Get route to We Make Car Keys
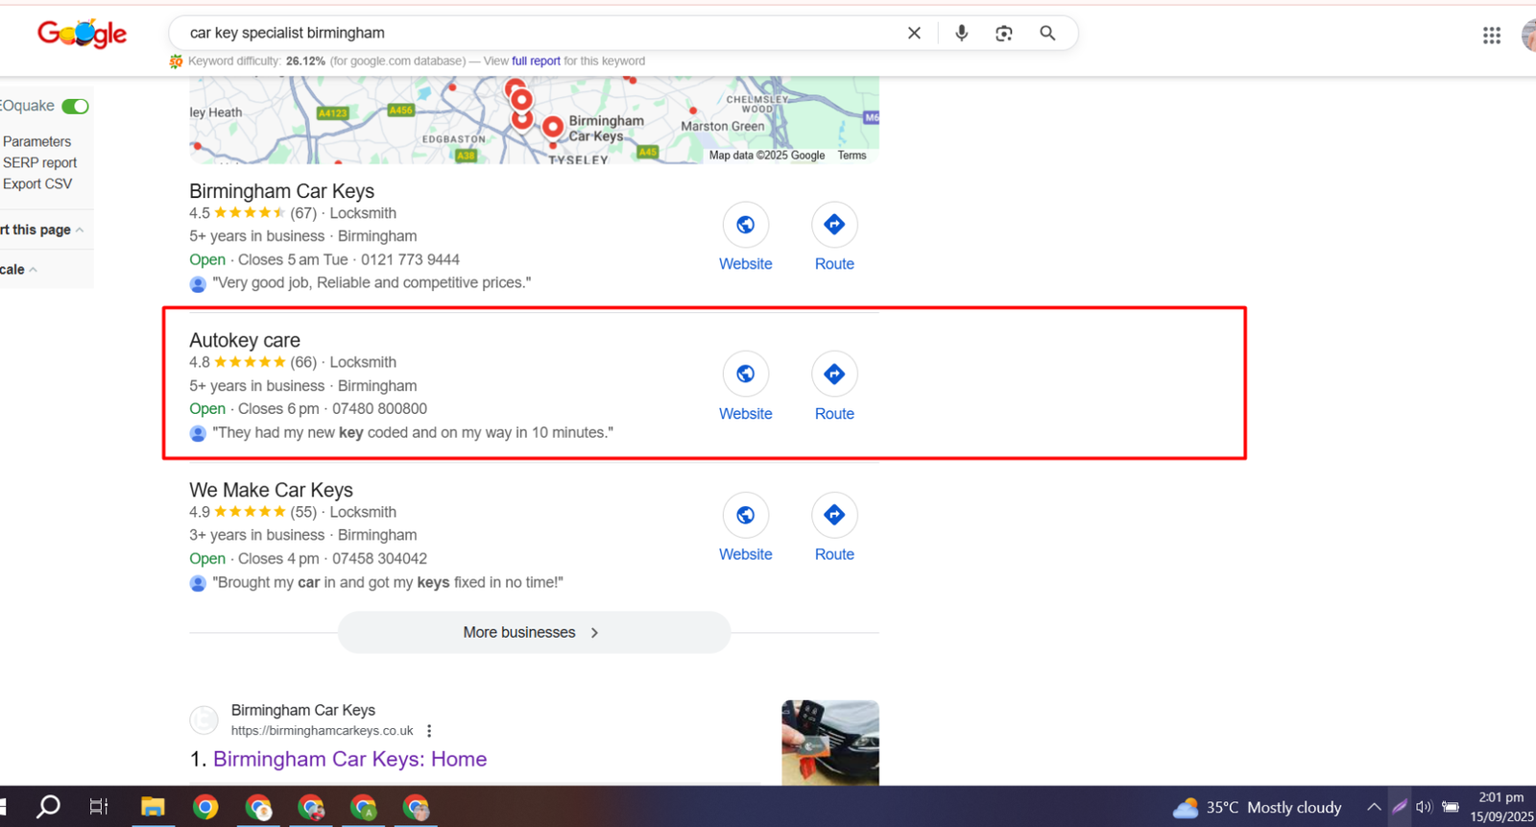 coord(834,516)
